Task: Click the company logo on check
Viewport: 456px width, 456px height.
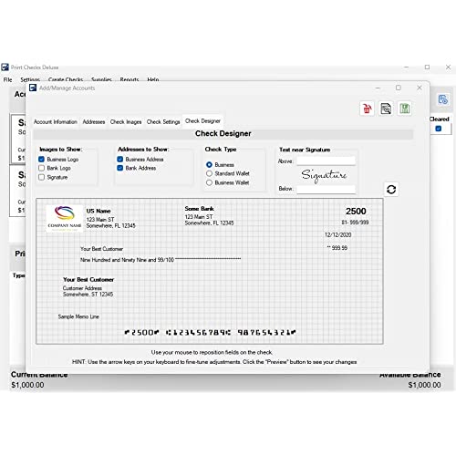Action: (64, 218)
